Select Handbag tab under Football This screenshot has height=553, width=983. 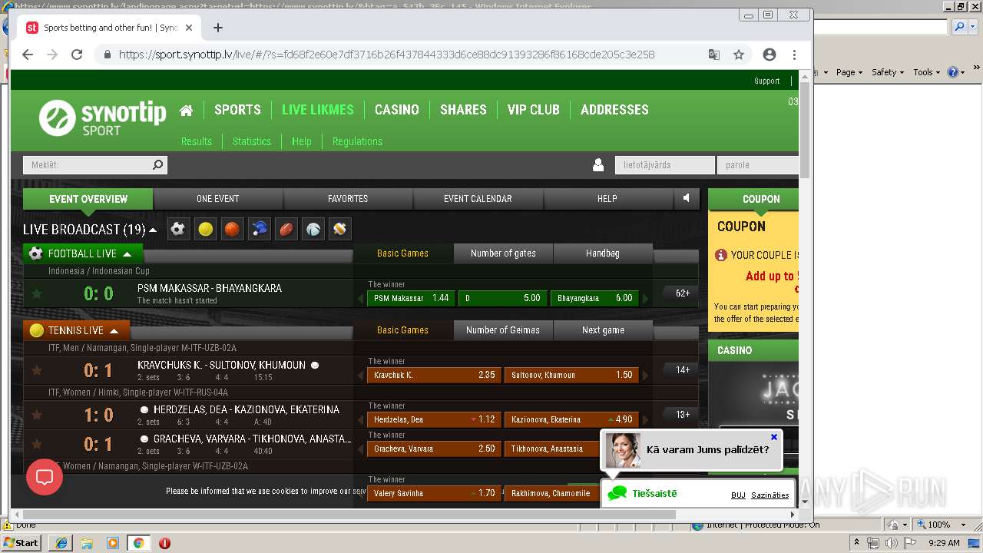603,253
